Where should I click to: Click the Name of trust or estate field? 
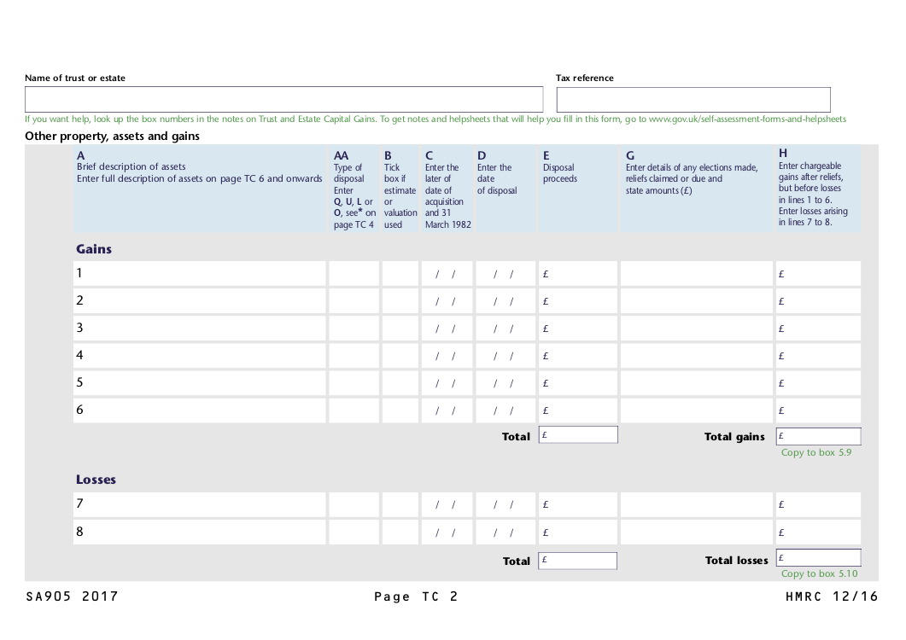tap(283, 99)
